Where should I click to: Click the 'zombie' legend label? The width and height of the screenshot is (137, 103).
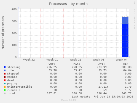pos(12,77)
